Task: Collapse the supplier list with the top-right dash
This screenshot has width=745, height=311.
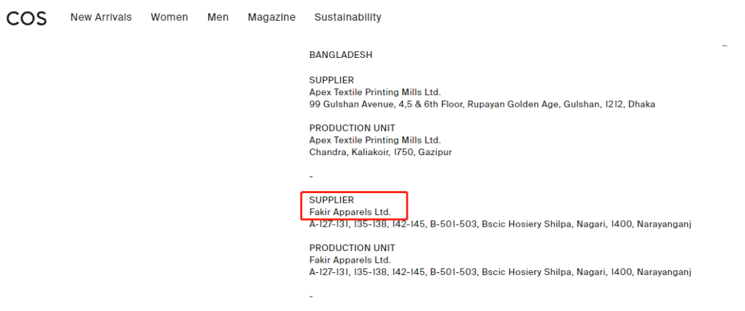Action: [x=724, y=46]
